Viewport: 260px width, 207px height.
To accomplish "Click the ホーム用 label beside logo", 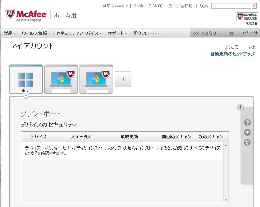I will [65, 15].
